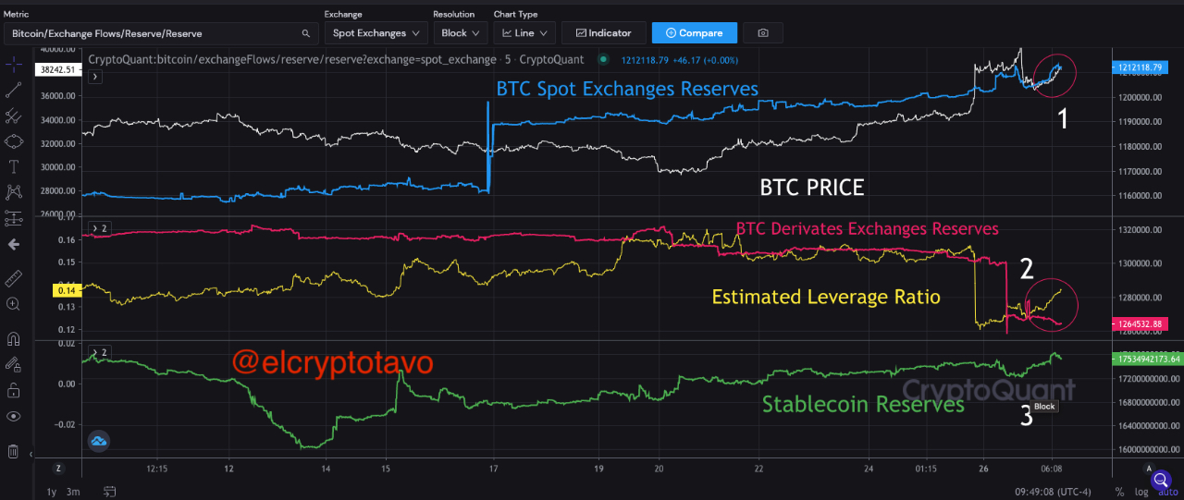
Task: Toggle magnet mode on
Action: click(x=13, y=338)
